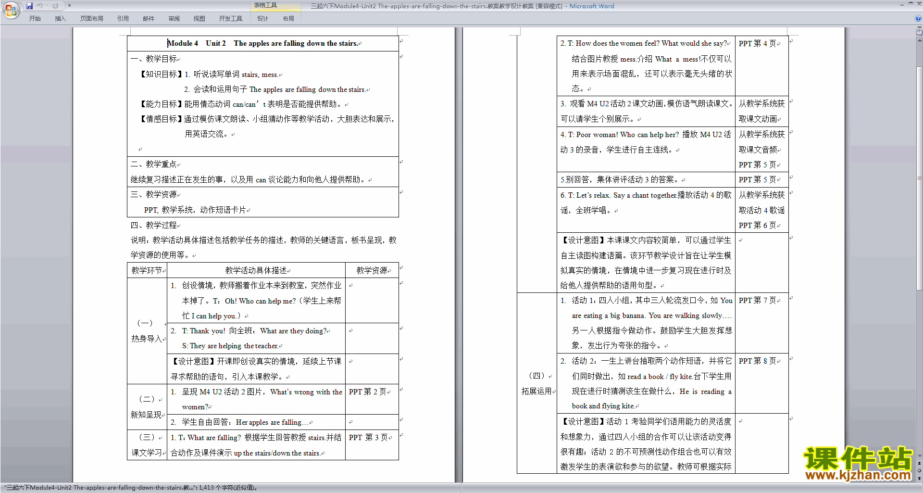Toggle the ruler button above scrollbar
This screenshot has width=923, height=493.
pyautogui.click(x=919, y=33)
